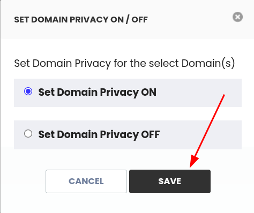Click the "OFF" text in the dialog header
Image resolution: width=254 pixels, height=213 pixels.
coord(139,20)
